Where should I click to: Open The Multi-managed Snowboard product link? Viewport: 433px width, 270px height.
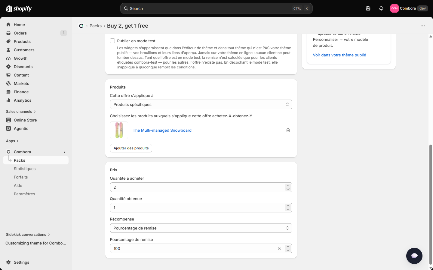[x=162, y=130]
